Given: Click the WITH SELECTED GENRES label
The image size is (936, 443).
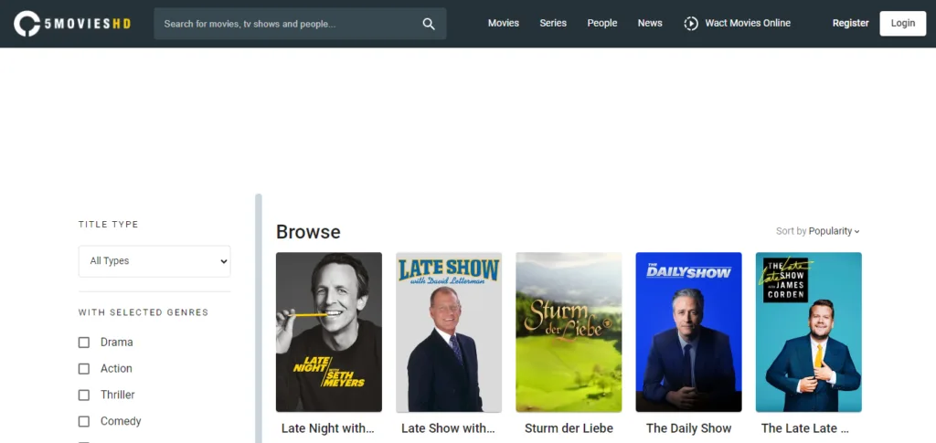Looking at the screenshot, I should coord(144,312).
